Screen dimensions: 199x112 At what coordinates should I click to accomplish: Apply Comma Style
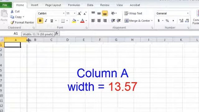[173, 21]
